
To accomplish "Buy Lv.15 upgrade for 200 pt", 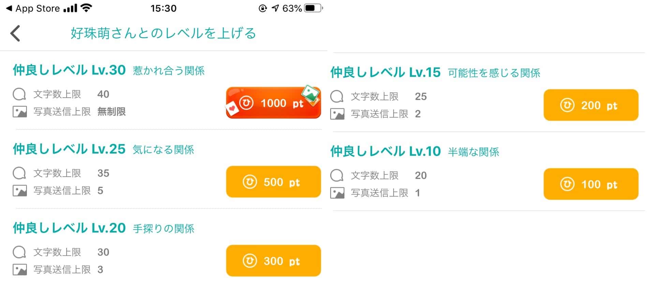I will coord(591,105).
